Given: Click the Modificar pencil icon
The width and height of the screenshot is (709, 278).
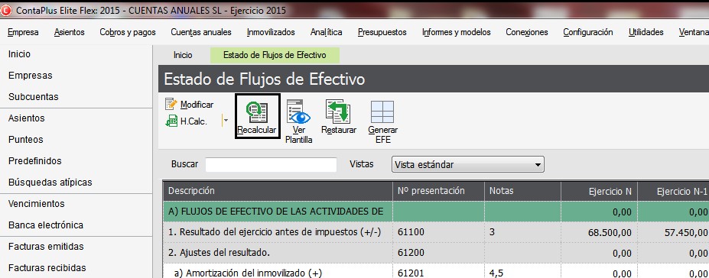Looking at the screenshot, I should click(171, 104).
